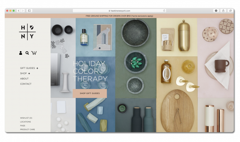This screenshot has width=240, height=142.
Task: Expand the Gift Guides plus sign
Action: tap(37, 68)
